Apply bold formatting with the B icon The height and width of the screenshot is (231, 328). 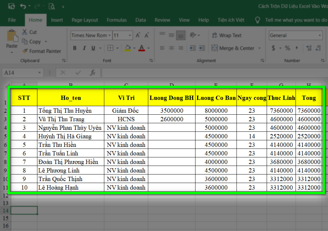pyautogui.click(x=74, y=48)
